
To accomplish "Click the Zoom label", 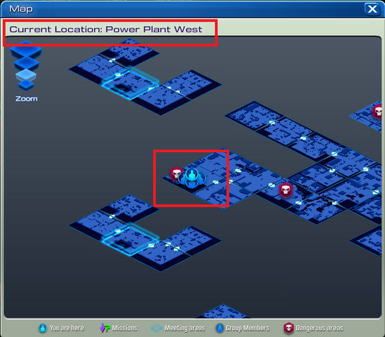I will point(27,98).
